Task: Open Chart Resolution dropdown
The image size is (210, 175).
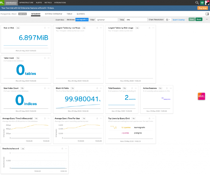Action: [x=168, y=20]
